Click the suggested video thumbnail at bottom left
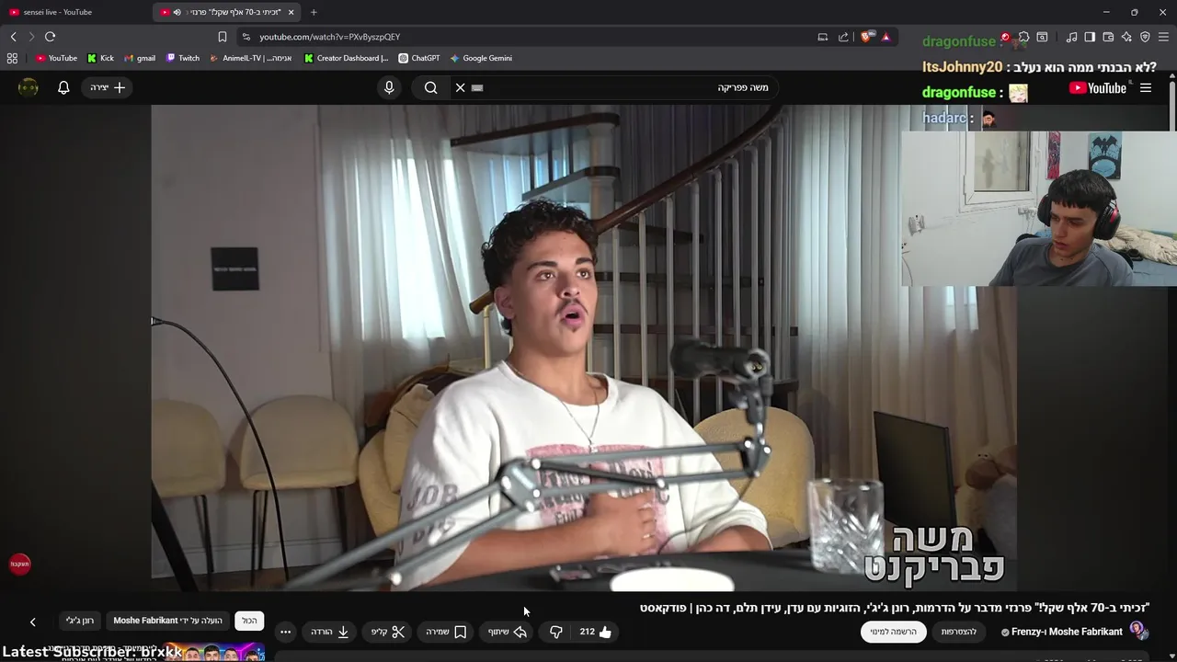1177x662 pixels. click(214, 654)
